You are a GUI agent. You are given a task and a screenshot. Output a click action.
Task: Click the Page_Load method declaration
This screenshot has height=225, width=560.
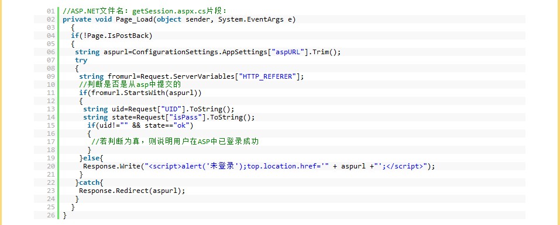coord(179,19)
